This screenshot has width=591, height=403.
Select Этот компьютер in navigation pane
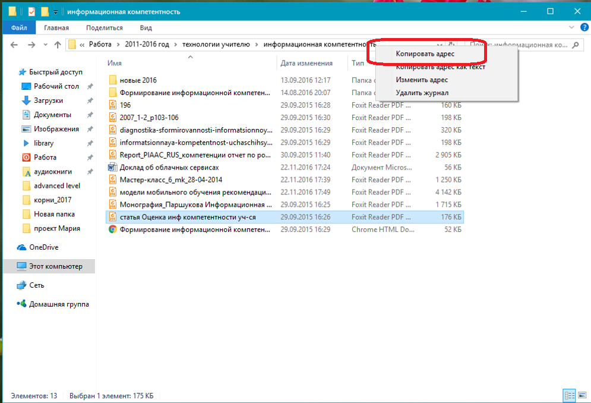(55, 266)
